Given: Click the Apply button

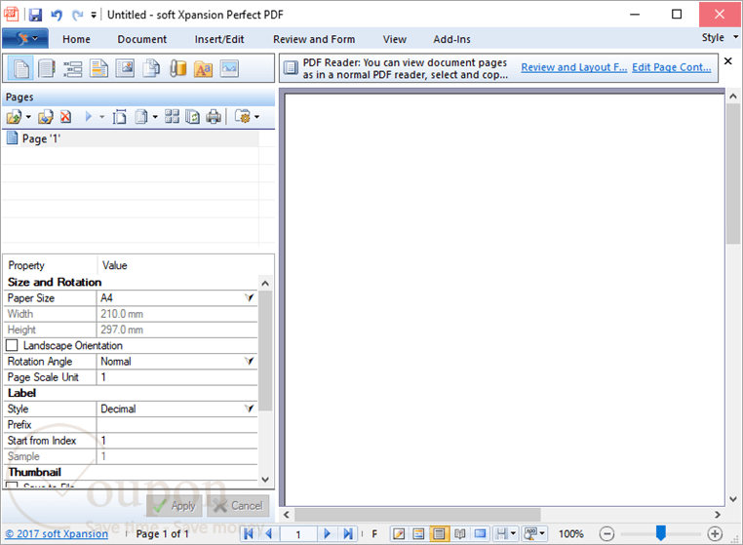Looking at the screenshot, I should 175,506.
